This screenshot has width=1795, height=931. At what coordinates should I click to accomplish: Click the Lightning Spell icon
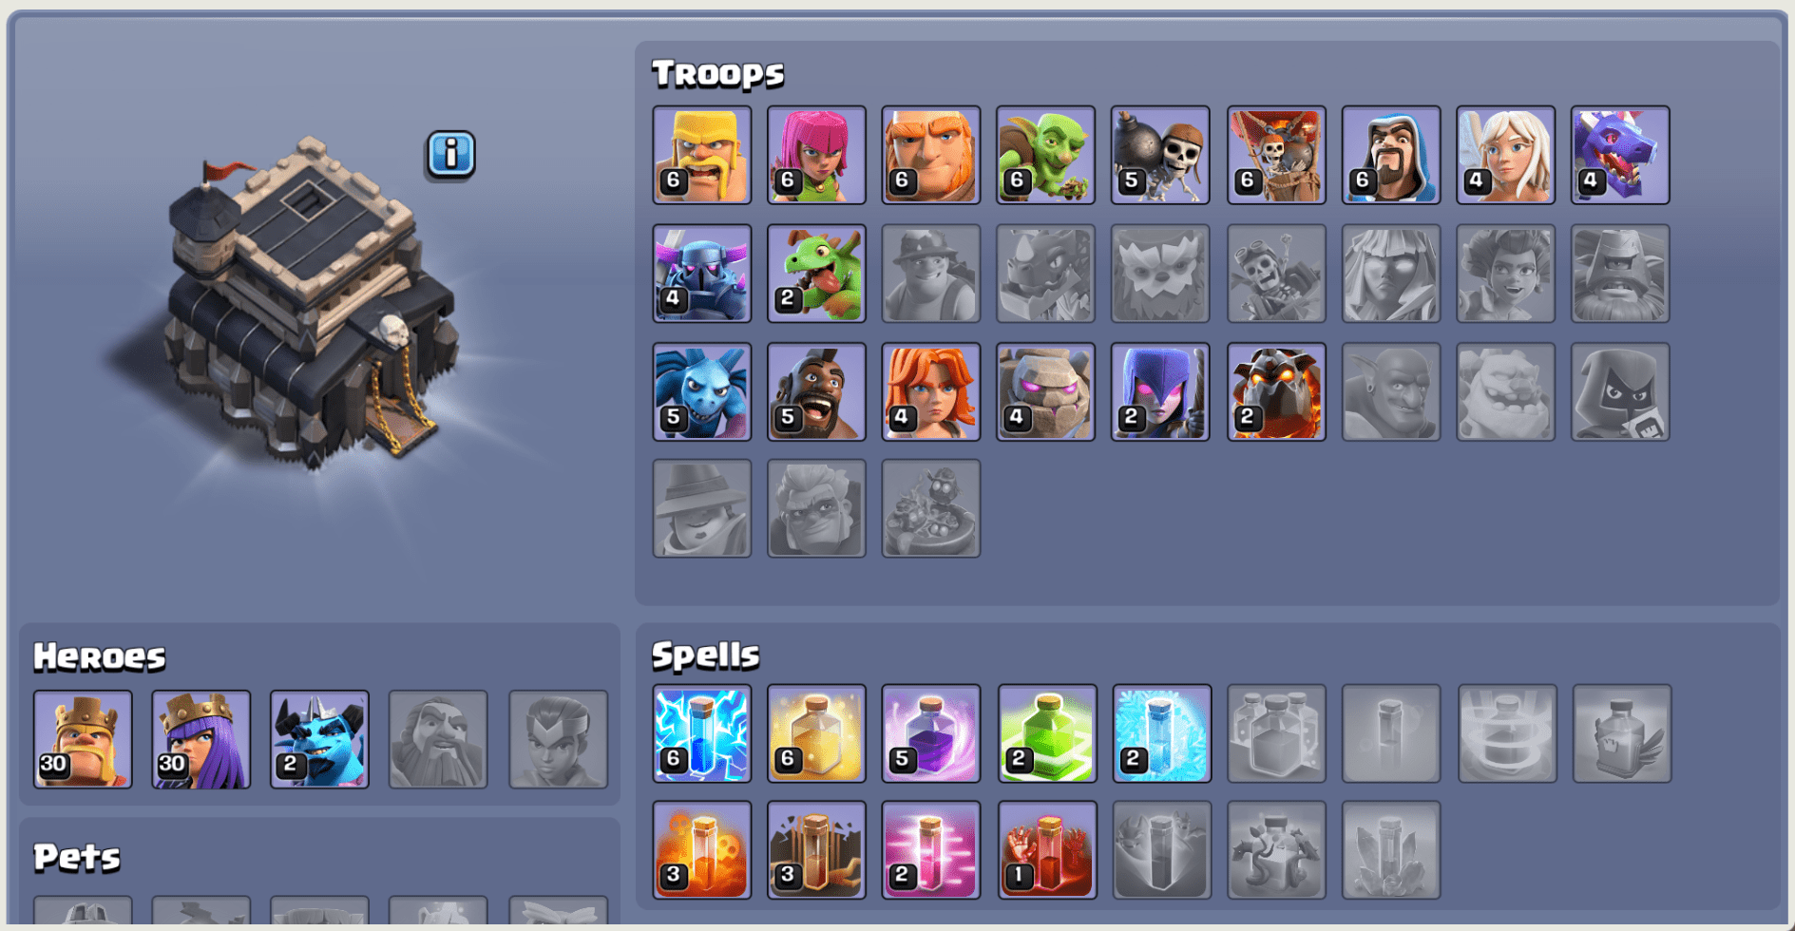coord(702,733)
